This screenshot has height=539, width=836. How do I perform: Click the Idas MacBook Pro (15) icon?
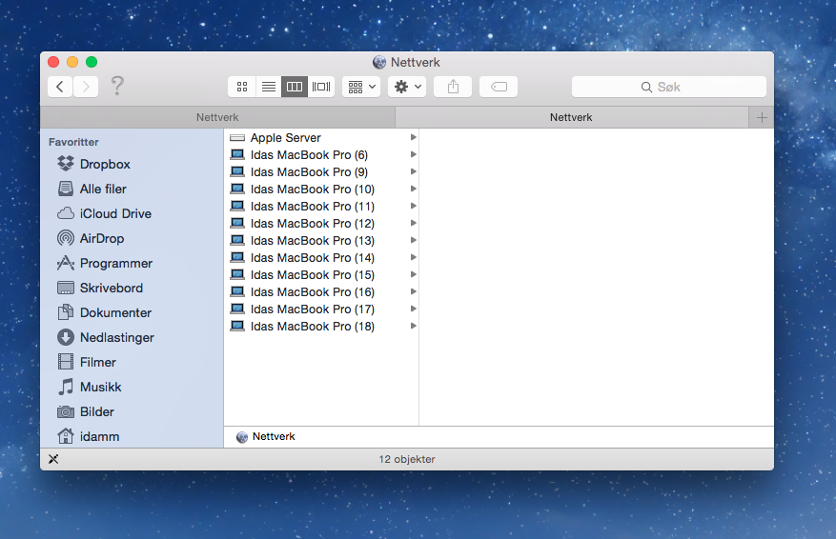(237, 274)
